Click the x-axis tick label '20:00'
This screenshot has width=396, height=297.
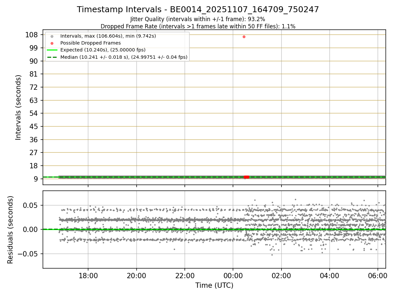pos(136,276)
